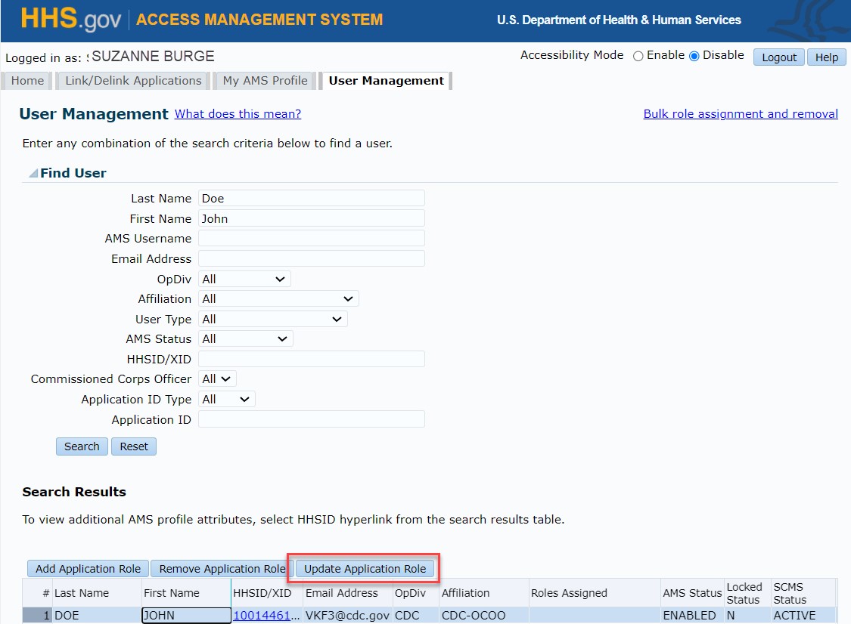851x624 pixels.
Task: Collapse the Find User section triangle
Action: (33, 174)
